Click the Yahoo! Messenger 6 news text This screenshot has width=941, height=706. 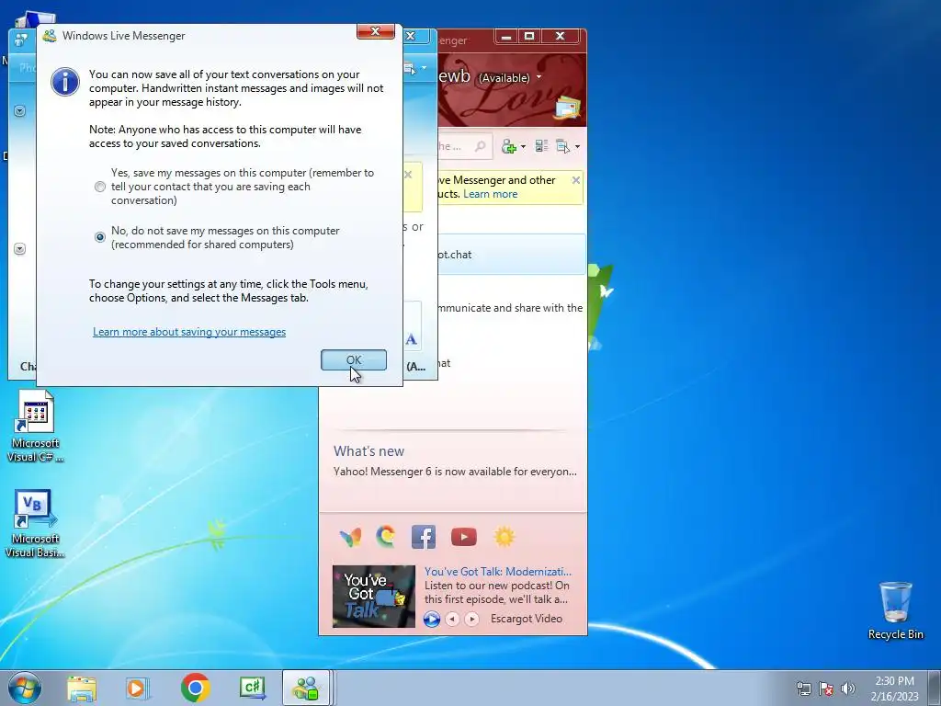click(455, 472)
